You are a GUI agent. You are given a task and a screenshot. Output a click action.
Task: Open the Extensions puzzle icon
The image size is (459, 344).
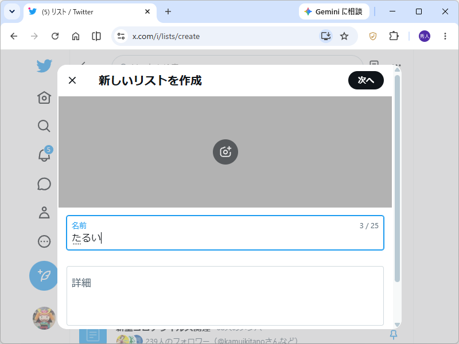coord(394,36)
